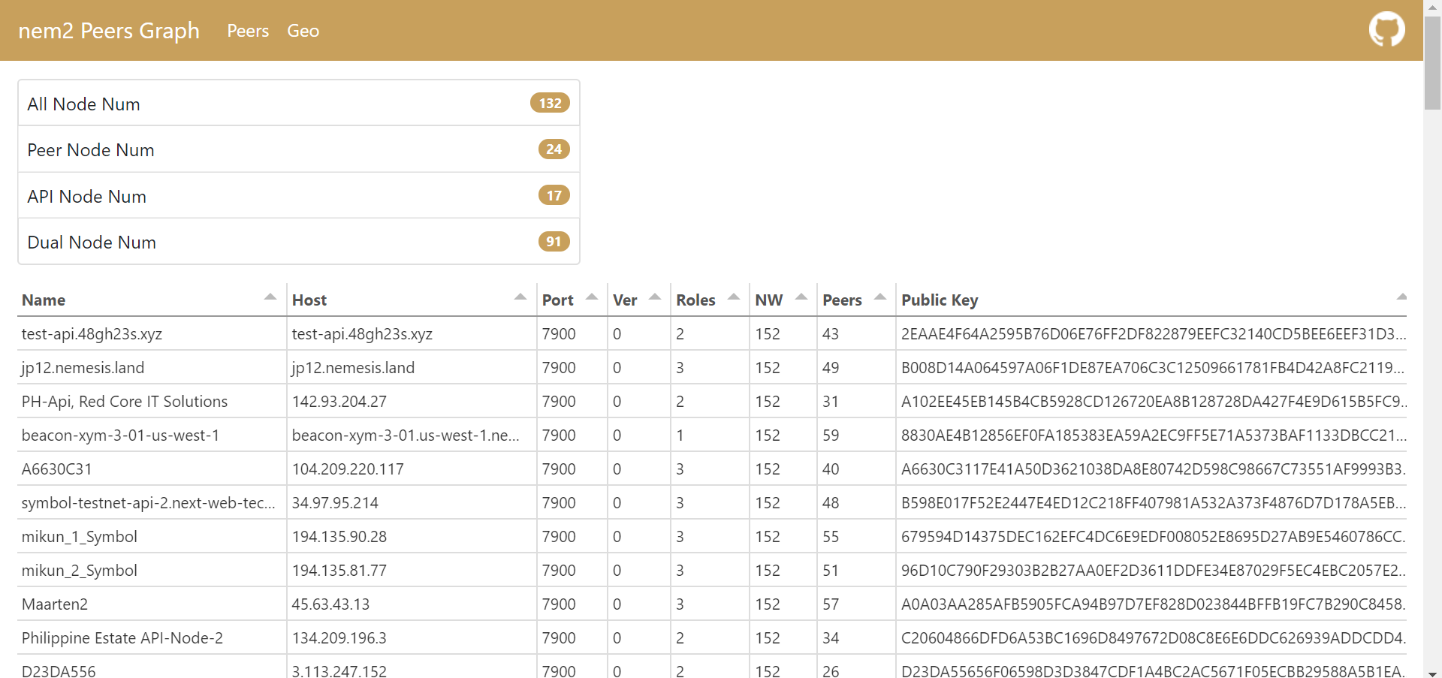Click the Host column header text
1442x678 pixels.
click(x=309, y=300)
